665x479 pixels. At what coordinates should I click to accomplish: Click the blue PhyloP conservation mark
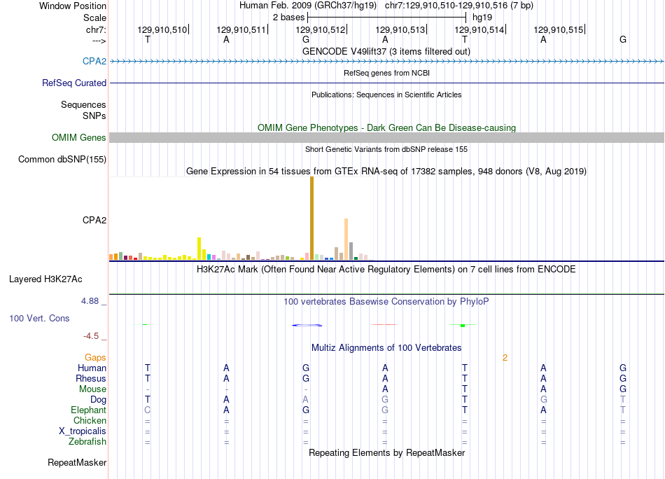tap(307, 326)
